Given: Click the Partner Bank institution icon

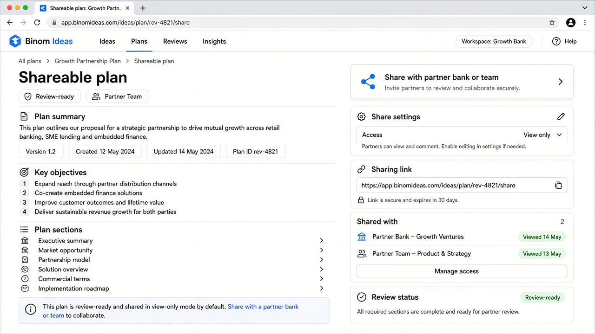Looking at the screenshot, I should pyautogui.click(x=362, y=237).
